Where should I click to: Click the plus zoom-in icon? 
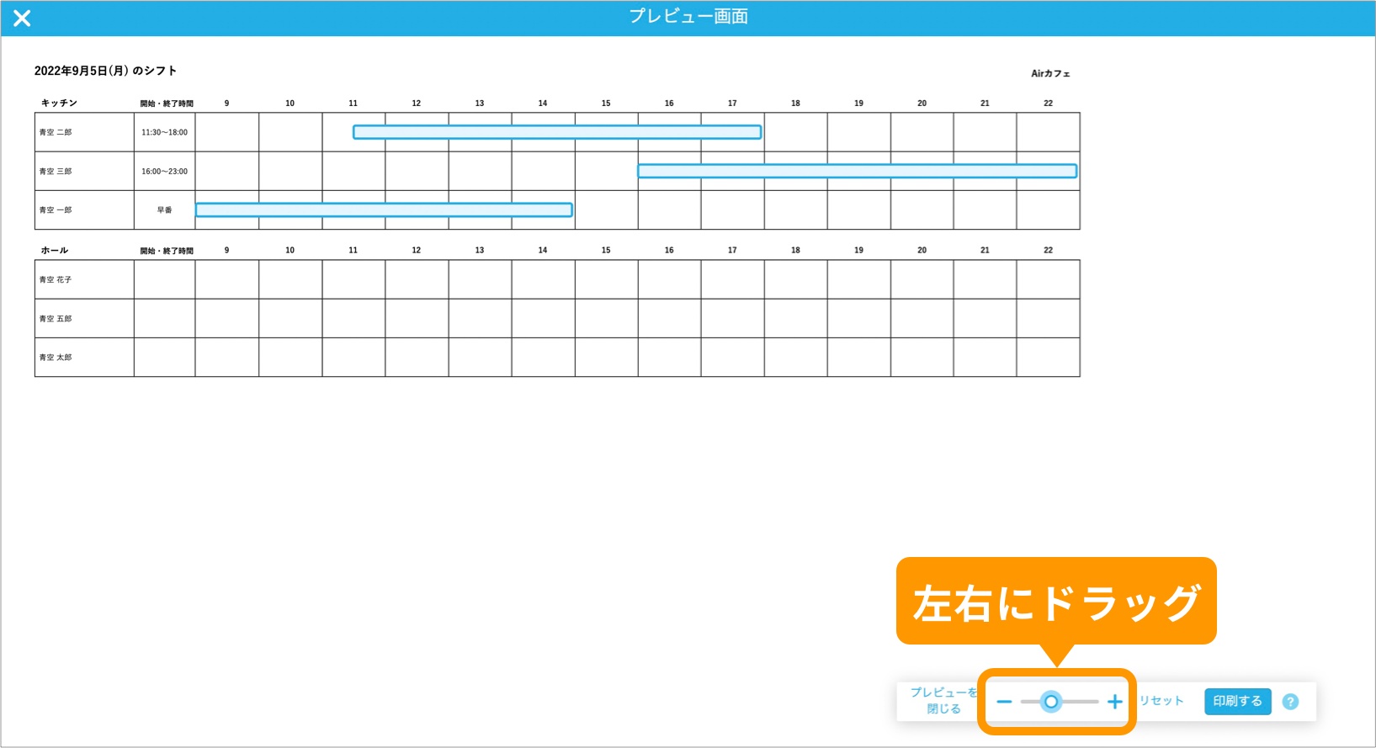[x=1115, y=702]
